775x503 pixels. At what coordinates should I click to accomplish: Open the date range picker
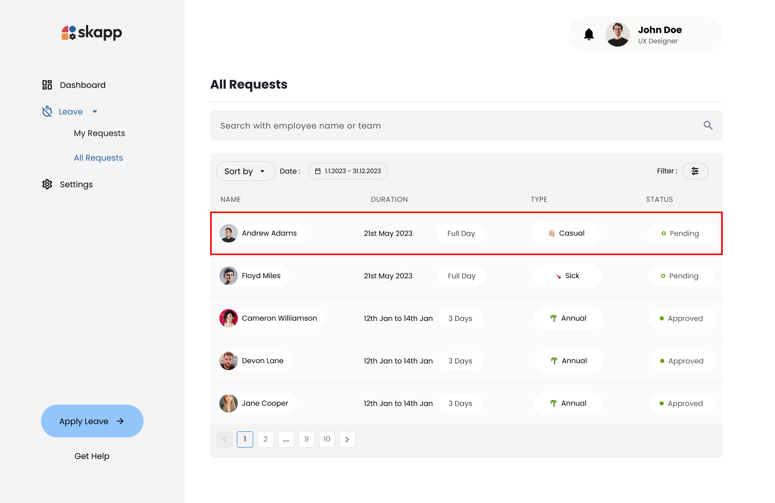click(x=348, y=171)
